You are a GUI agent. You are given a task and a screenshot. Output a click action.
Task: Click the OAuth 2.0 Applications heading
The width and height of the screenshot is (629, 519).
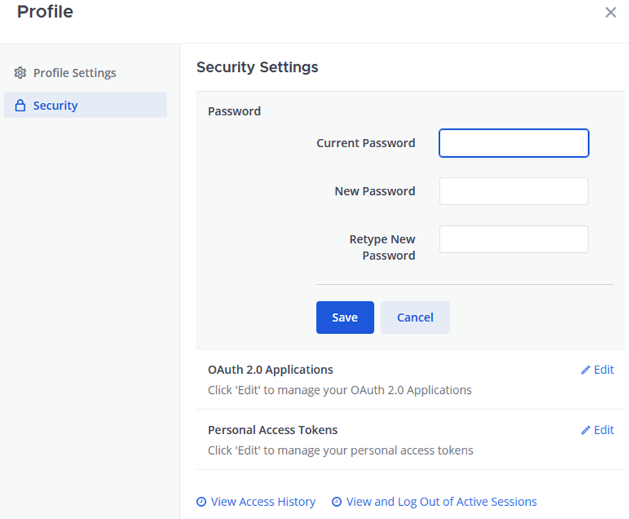270,370
